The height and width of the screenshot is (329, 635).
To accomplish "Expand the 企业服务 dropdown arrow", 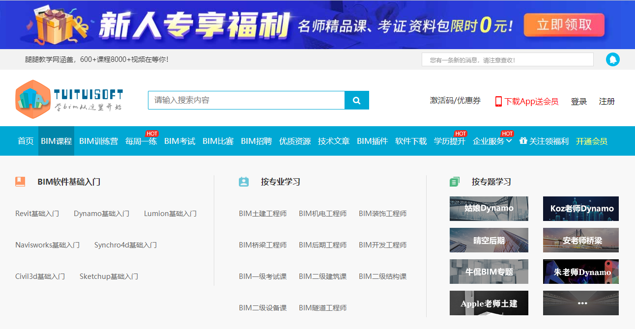I will pyautogui.click(x=509, y=140).
